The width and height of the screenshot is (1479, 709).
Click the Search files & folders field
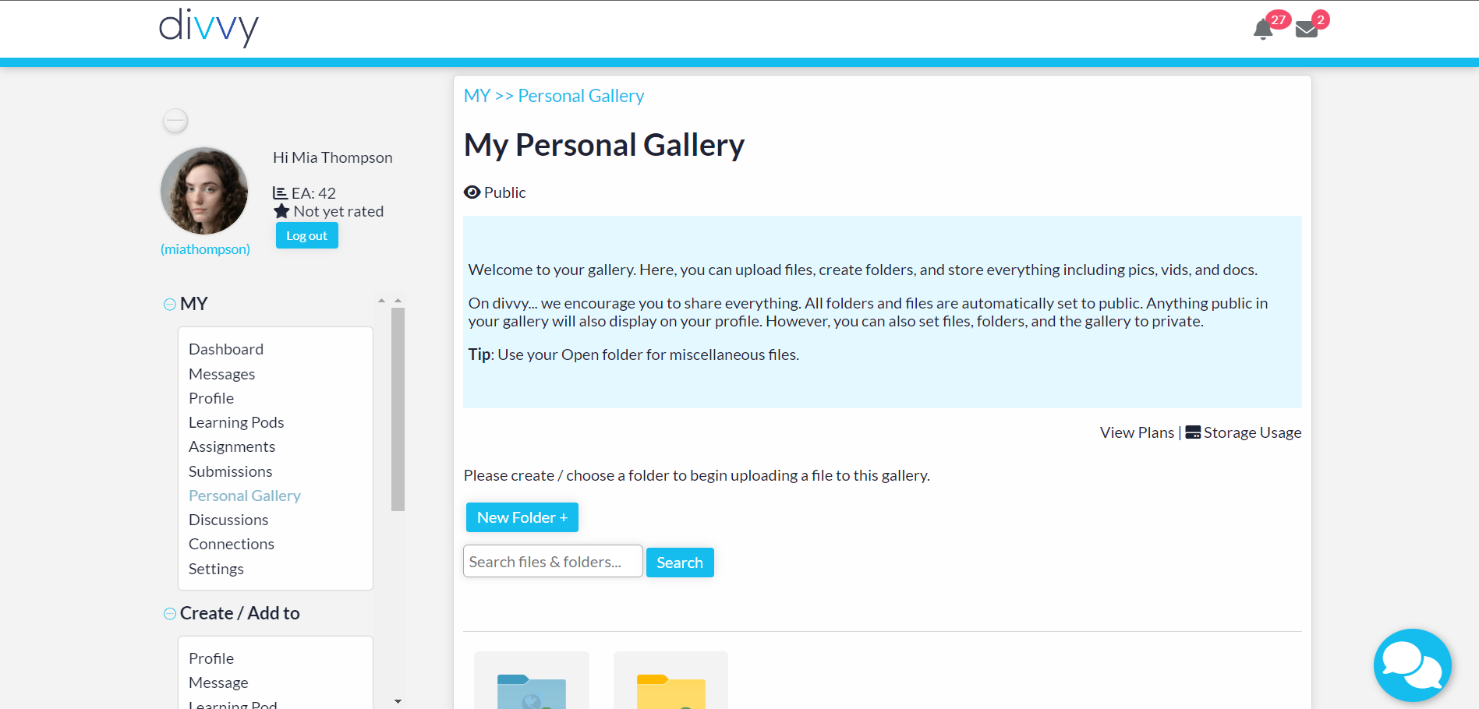coord(553,561)
